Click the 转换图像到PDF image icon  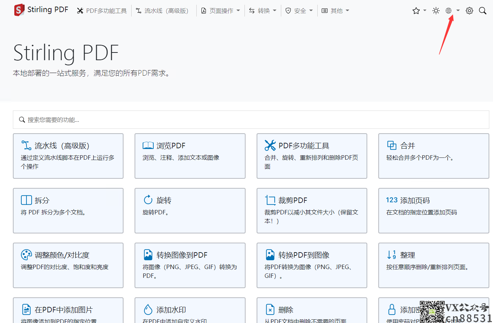(148, 255)
